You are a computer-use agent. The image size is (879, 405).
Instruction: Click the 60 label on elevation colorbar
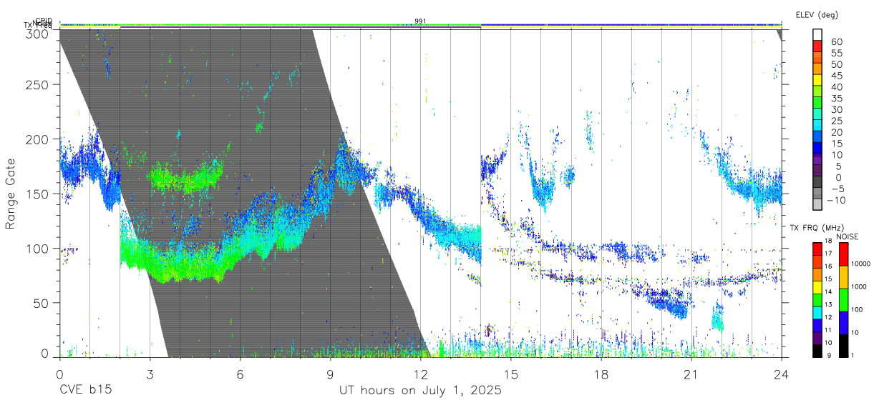point(836,41)
